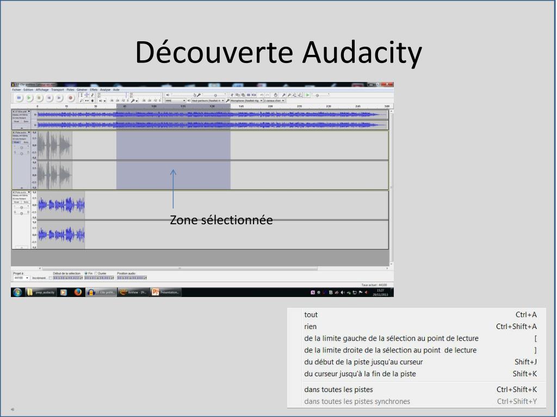Screen dimensions: 557x417
Task: Choose 'rien' Ctrl+Shift+A menu entry
Action: coord(417,326)
